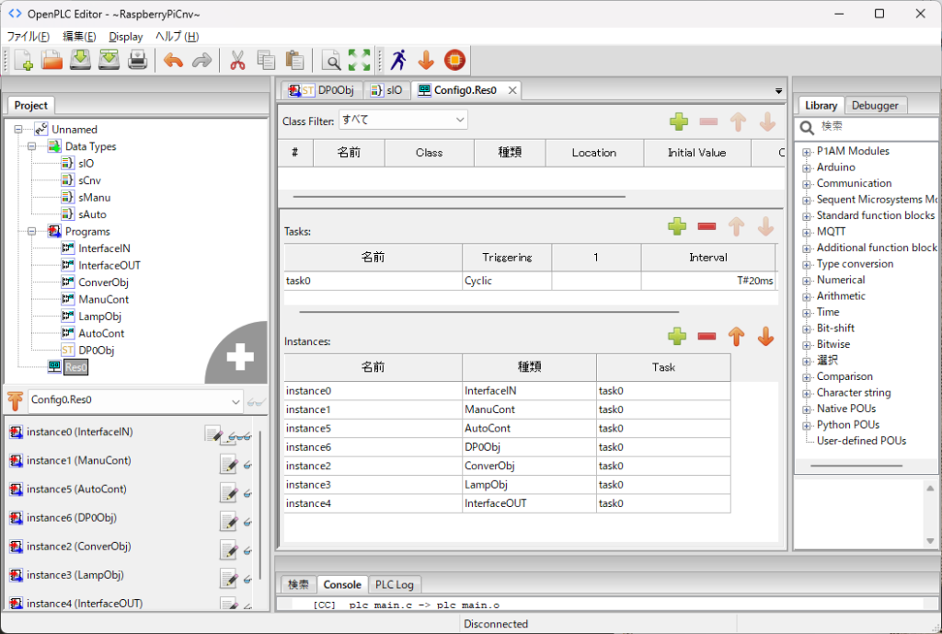
Task: Expand the MQTT library node
Action: pyautogui.click(x=806, y=233)
